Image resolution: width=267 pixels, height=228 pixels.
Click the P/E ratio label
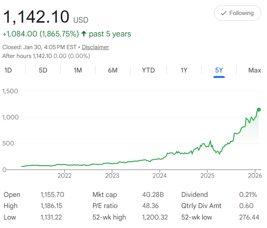click(105, 206)
